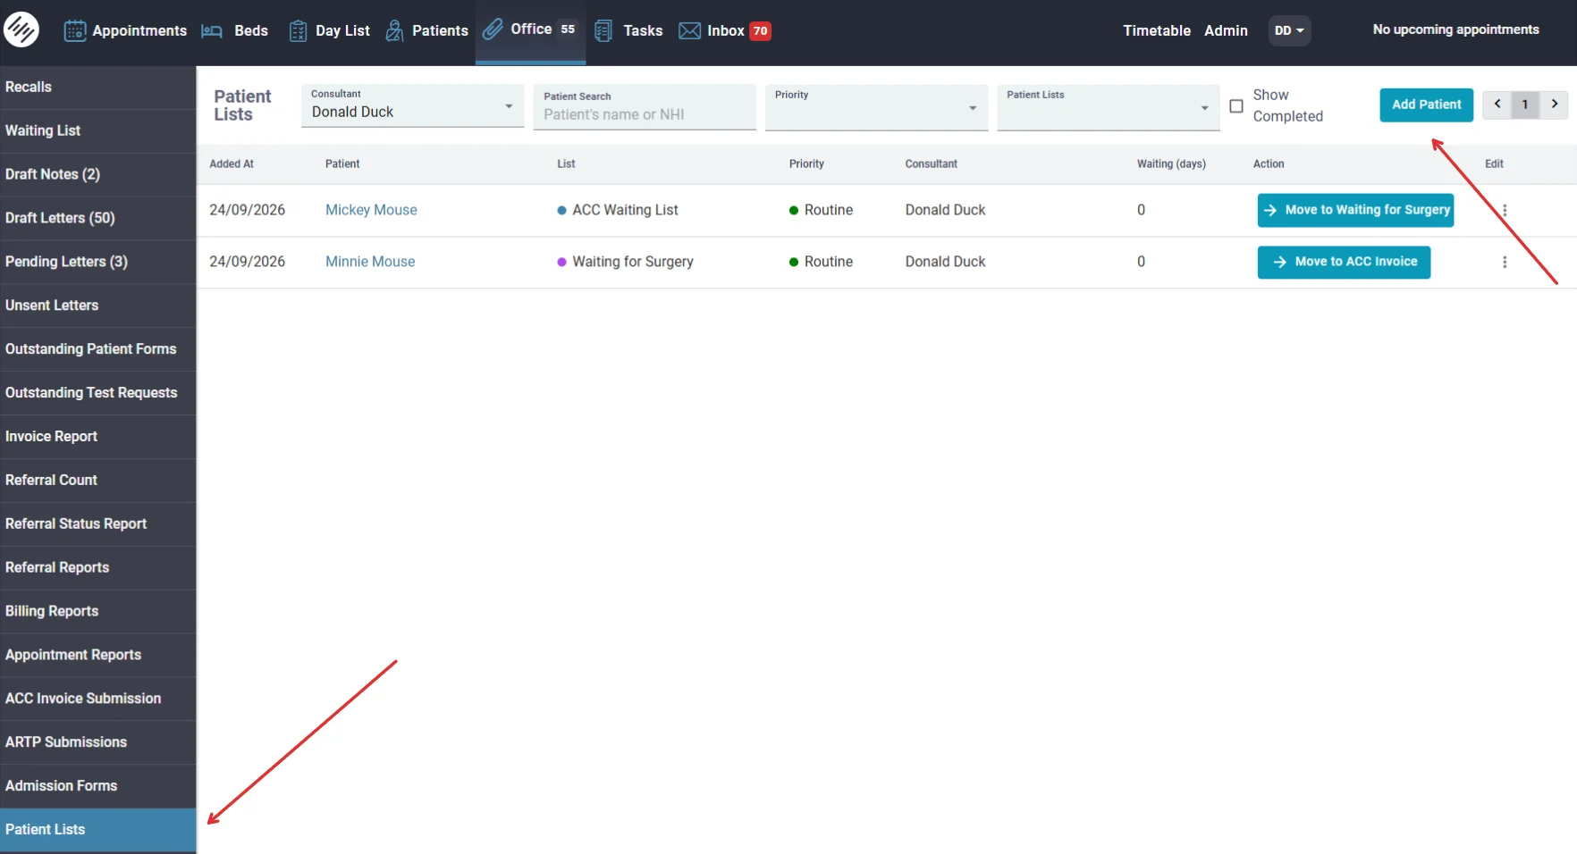This screenshot has width=1577, height=854.
Task: Click ACC Waiting List cell text
Action: [x=625, y=210]
